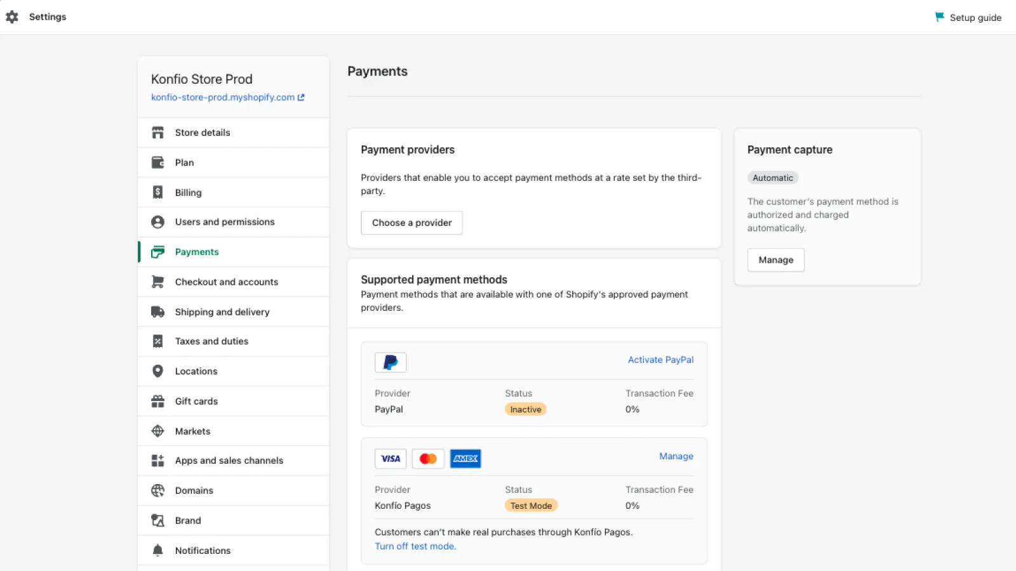Click the Billing dollar icon
This screenshot has height=571, width=1016.
click(157, 192)
